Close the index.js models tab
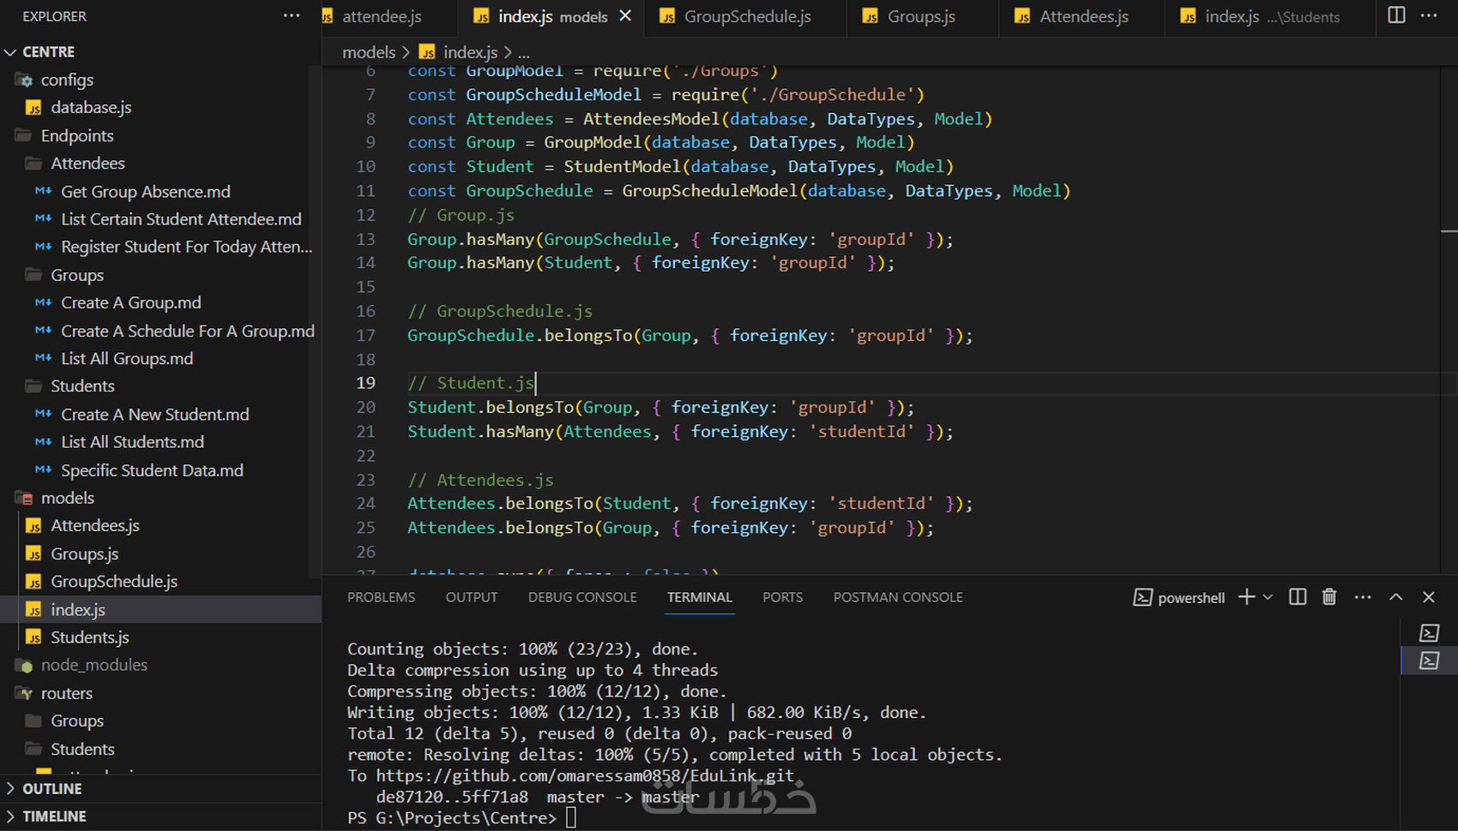The height and width of the screenshot is (831, 1458). [625, 15]
